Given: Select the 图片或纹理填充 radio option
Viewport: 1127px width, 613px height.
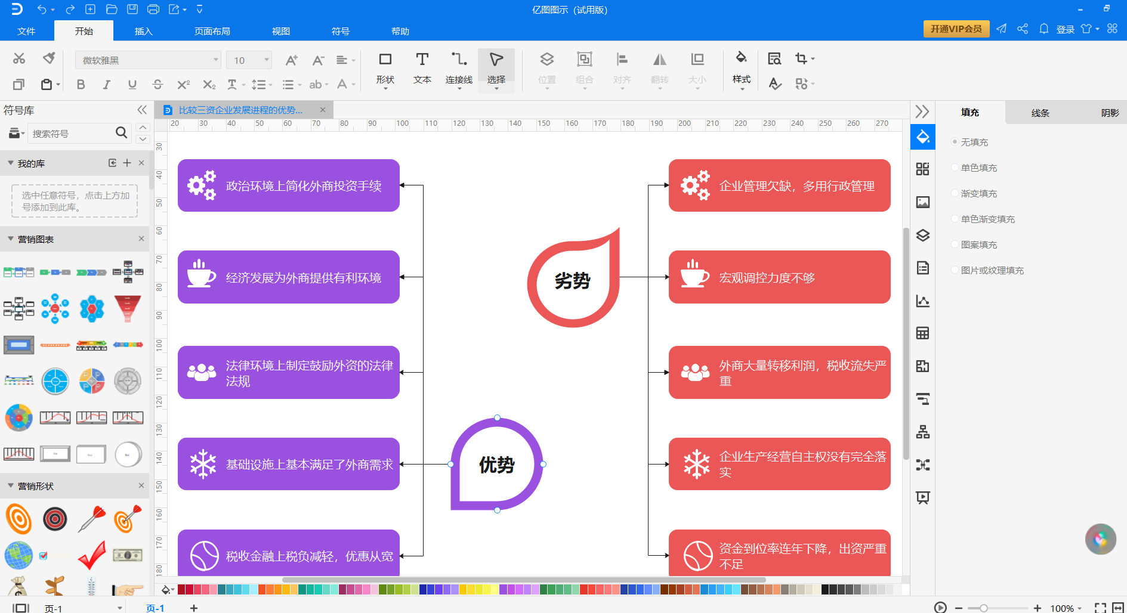Looking at the screenshot, I should pos(955,270).
